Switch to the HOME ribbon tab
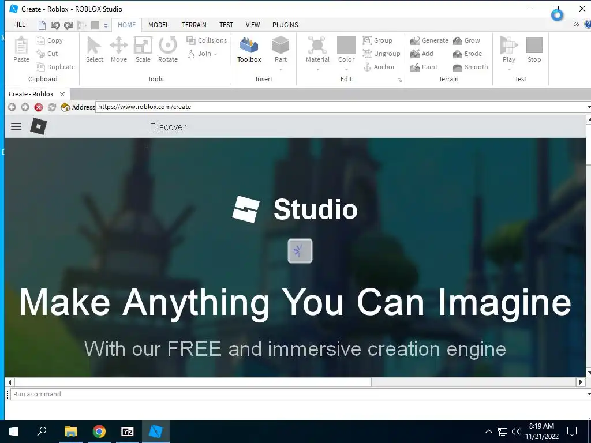The image size is (591, 443). tap(126, 25)
